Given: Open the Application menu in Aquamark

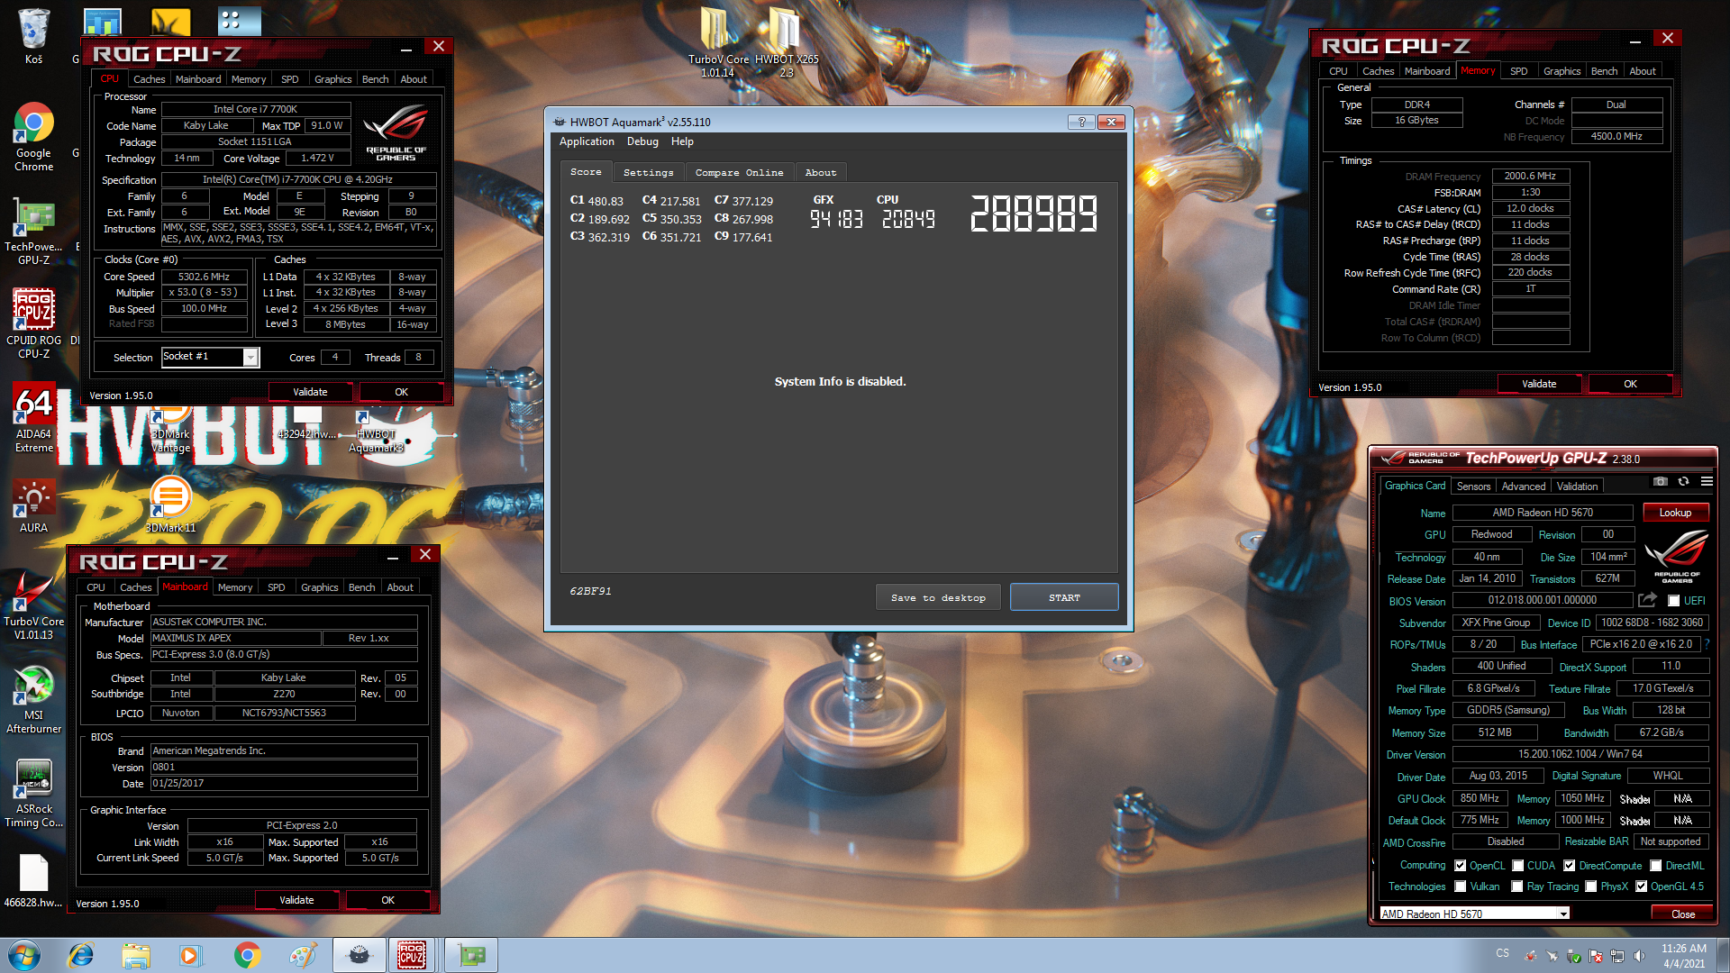Looking at the screenshot, I should tap(587, 141).
